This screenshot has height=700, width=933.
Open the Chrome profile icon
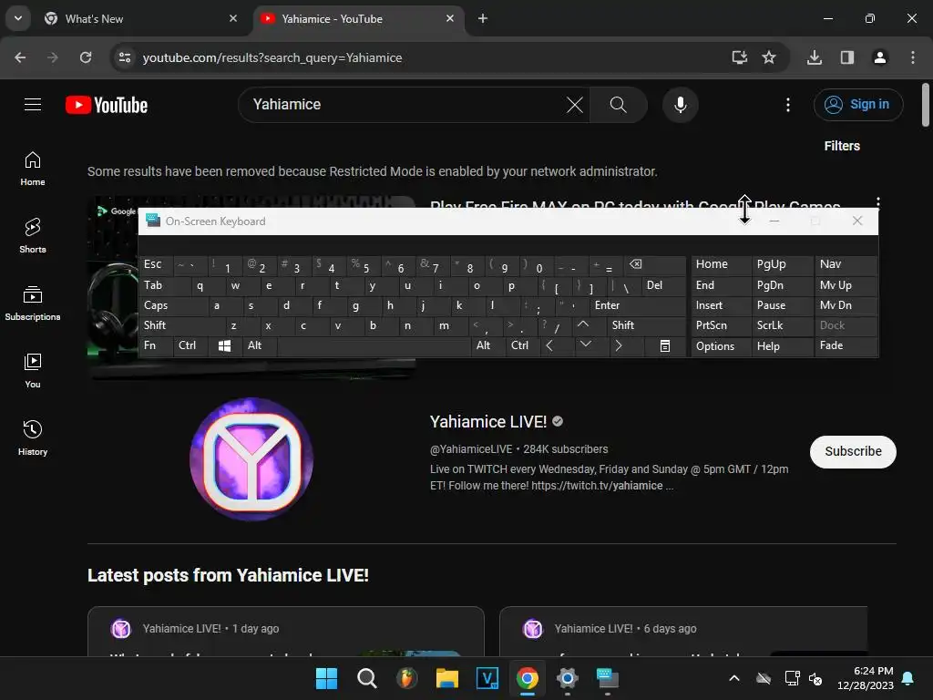880,57
